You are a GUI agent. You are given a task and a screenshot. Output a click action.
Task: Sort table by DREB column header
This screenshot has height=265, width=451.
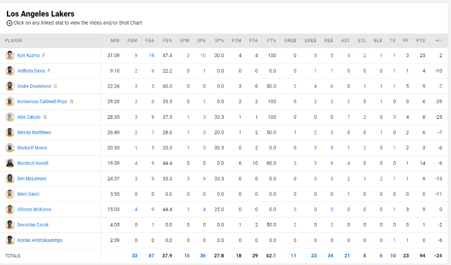tap(311, 41)
